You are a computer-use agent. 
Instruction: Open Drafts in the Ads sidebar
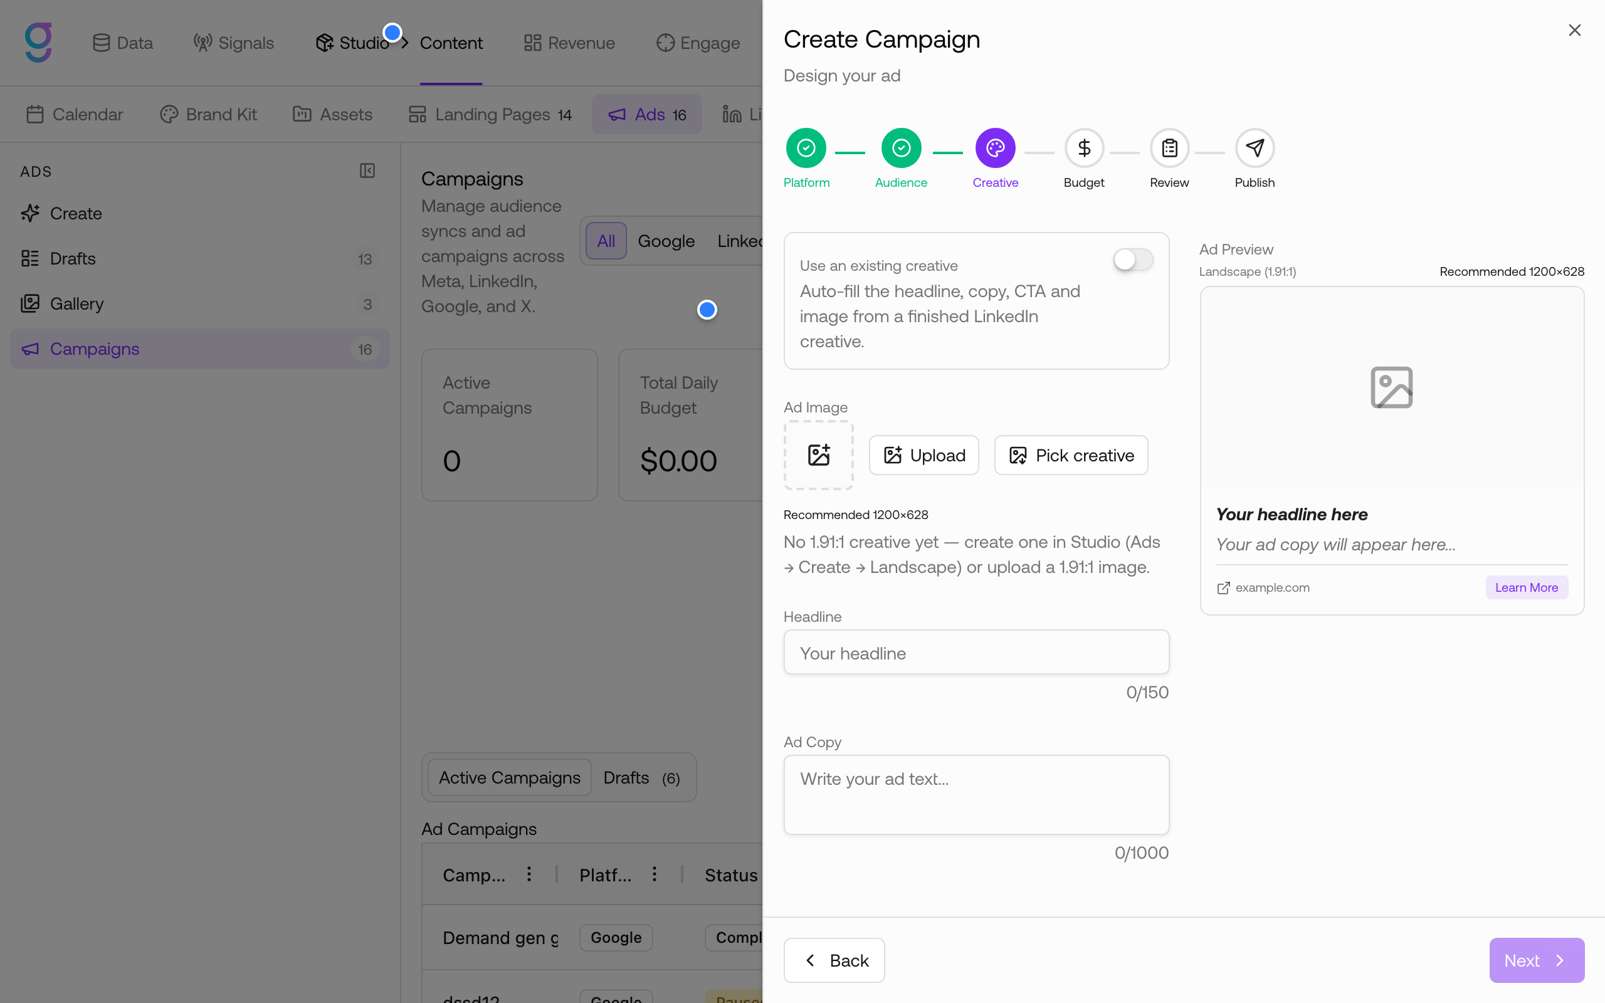199,259
